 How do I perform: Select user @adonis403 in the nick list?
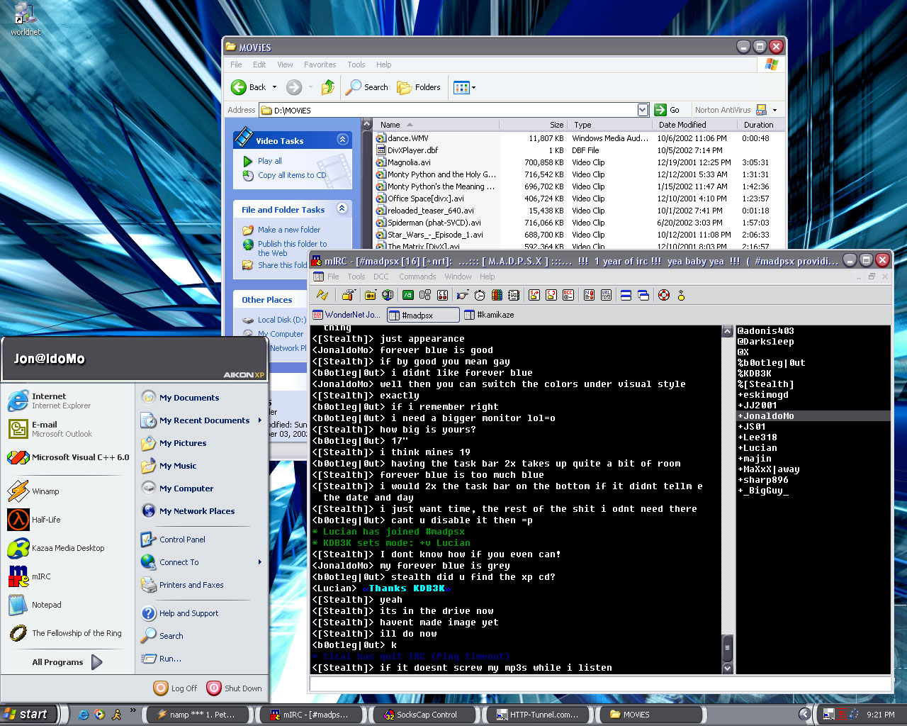click(765, 331)
